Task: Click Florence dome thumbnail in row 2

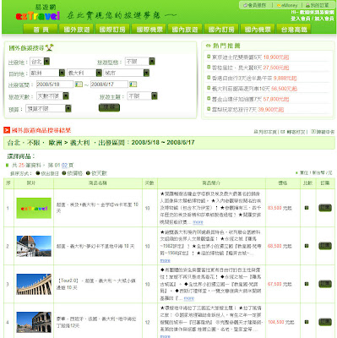Action: point(34,246)
